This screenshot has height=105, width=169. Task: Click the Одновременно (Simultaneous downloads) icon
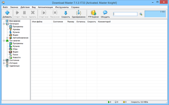pyautogui.click(x=78, y=13)
